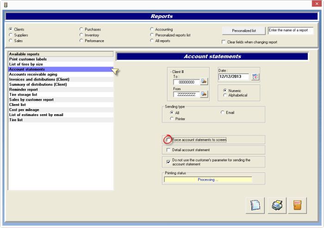Select Summary of distributions (Client) report

(x=61, y=85)
